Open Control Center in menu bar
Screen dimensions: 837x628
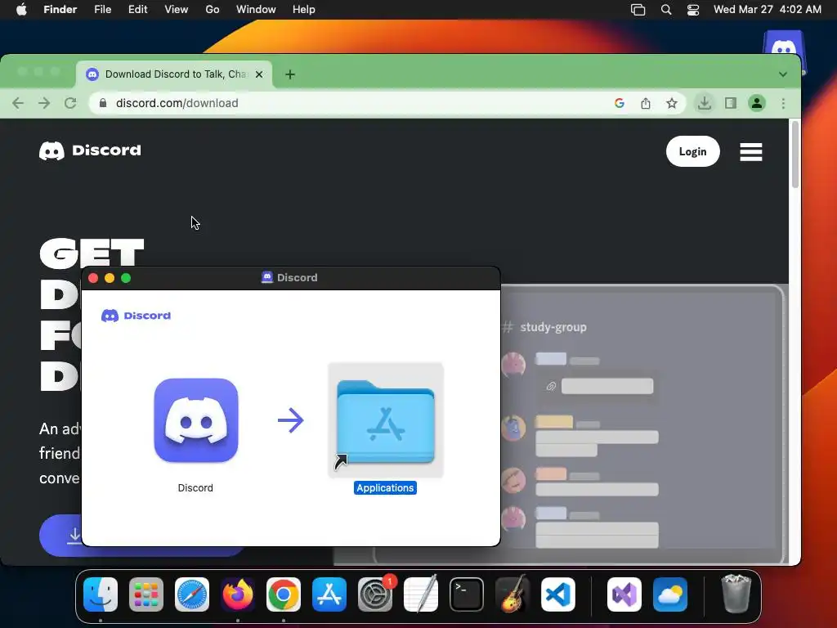click(x=693, y=10)
